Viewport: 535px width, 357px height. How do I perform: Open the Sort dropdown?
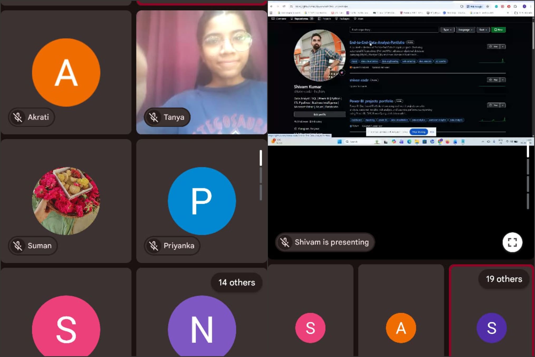coord(483,30)
